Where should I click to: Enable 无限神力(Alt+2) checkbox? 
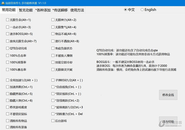[x=53, y=20]
